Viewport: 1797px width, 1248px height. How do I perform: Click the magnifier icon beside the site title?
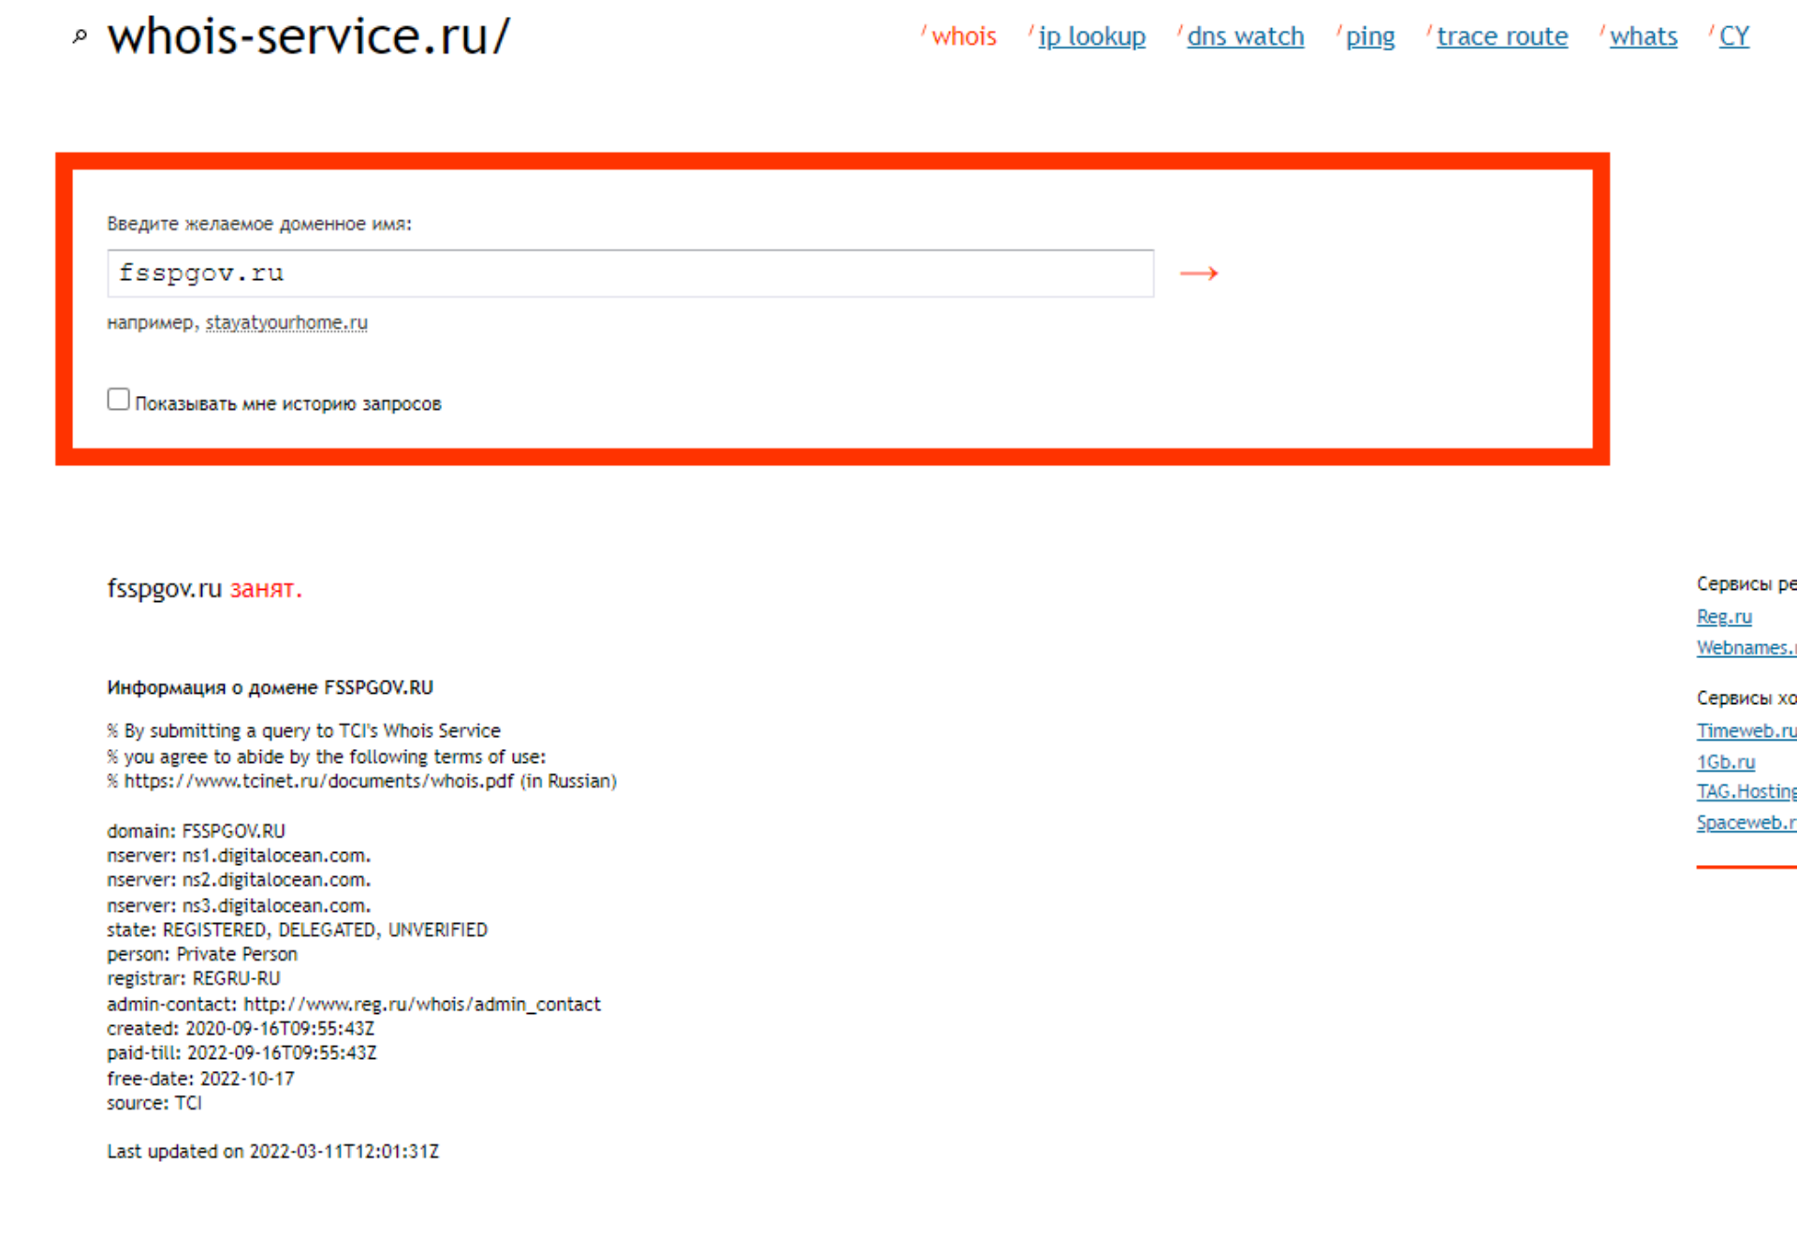[x=80, y=37]
